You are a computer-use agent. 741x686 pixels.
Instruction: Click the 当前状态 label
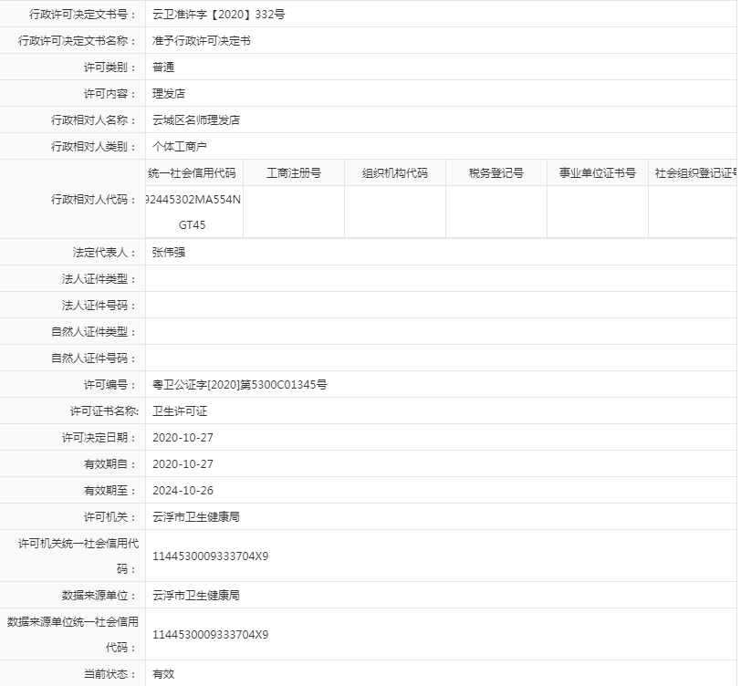[x=110, y=674]
